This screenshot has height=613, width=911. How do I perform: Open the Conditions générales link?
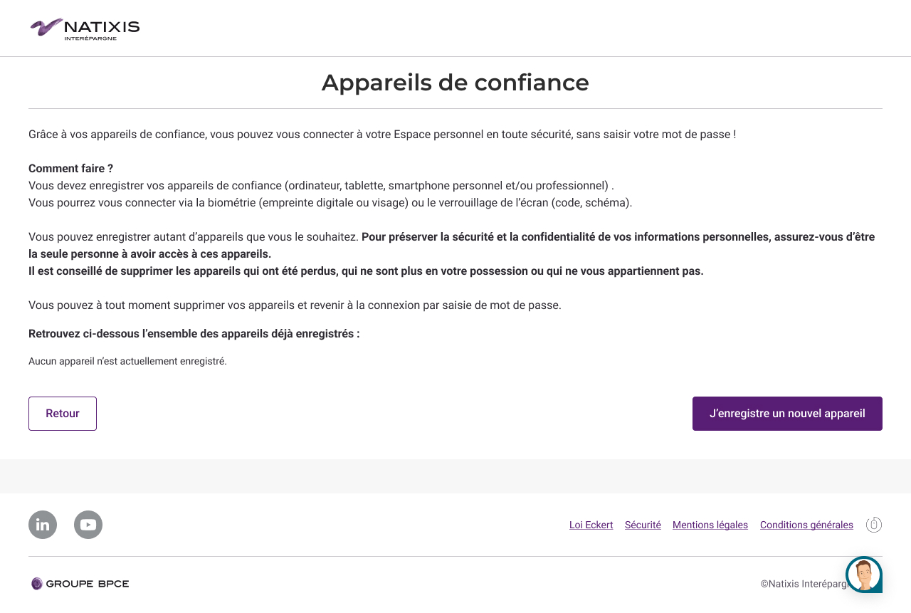point(806,525)
